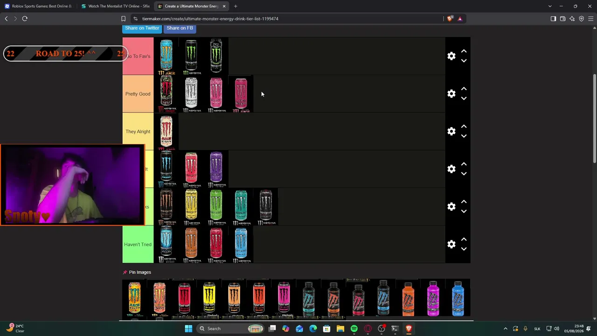Click Share on Twitter button
Viewport: 597px width, 336px height.
pos(142,28)
